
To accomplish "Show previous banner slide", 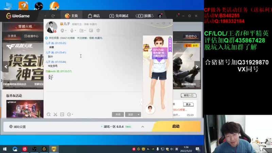I will tap(6, 67).
